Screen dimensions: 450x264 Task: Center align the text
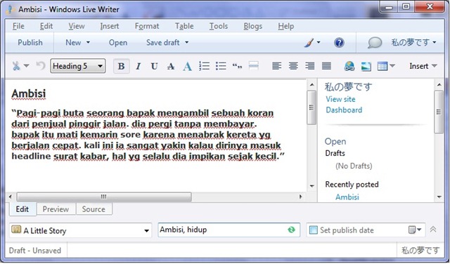point(293,66)
